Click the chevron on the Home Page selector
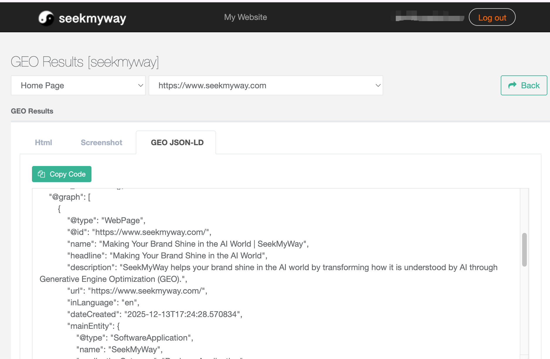The width and height of the screenshot is (550, 359). 140,85
